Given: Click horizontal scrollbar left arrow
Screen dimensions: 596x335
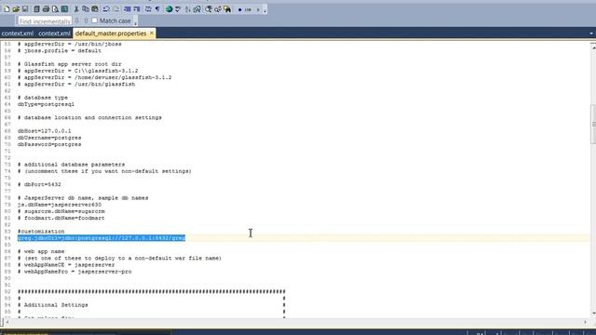Looking at the screenshot, I should (7, 322).
